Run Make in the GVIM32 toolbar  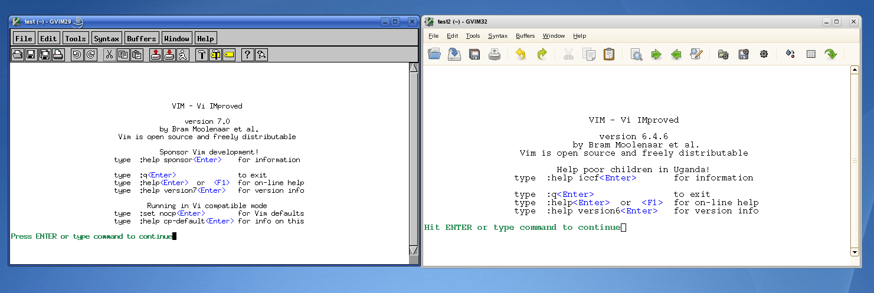(x=791, y=54)
